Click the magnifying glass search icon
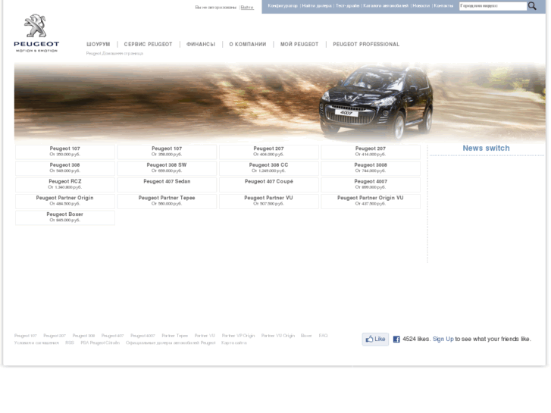Screen dimensions: 551x413 pos(533,6)
